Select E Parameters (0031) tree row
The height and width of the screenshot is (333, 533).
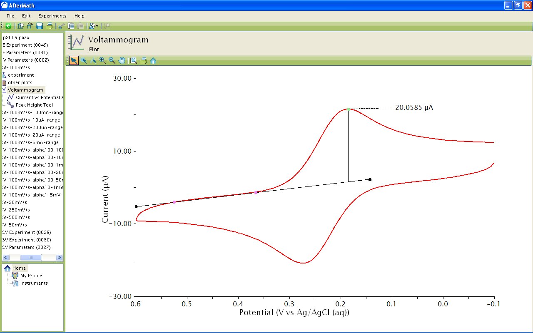[25, 52]
